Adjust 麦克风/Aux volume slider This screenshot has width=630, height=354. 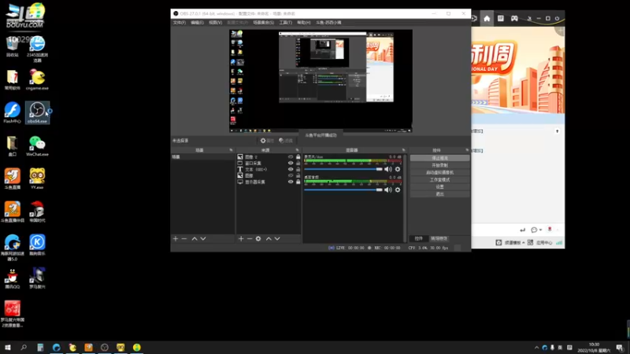click(x=343, y=169)
